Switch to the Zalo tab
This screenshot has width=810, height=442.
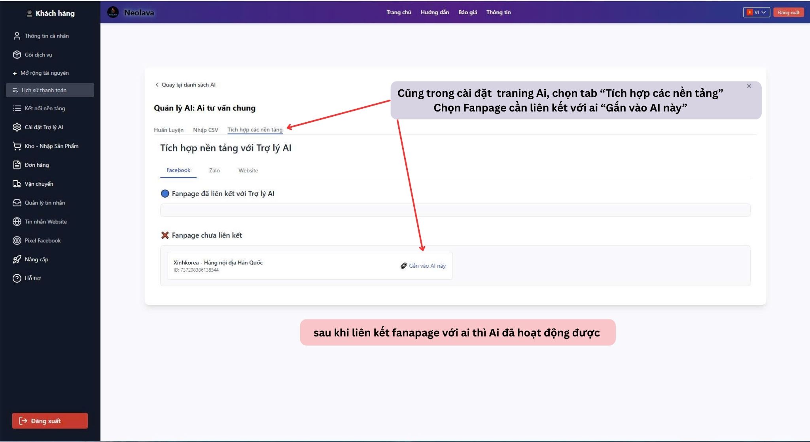tap(214, 170)
